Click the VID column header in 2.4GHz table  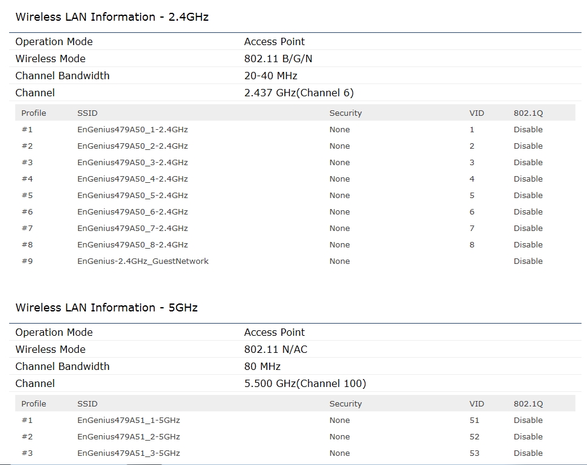pyautogui.click(x=477, y=113)
